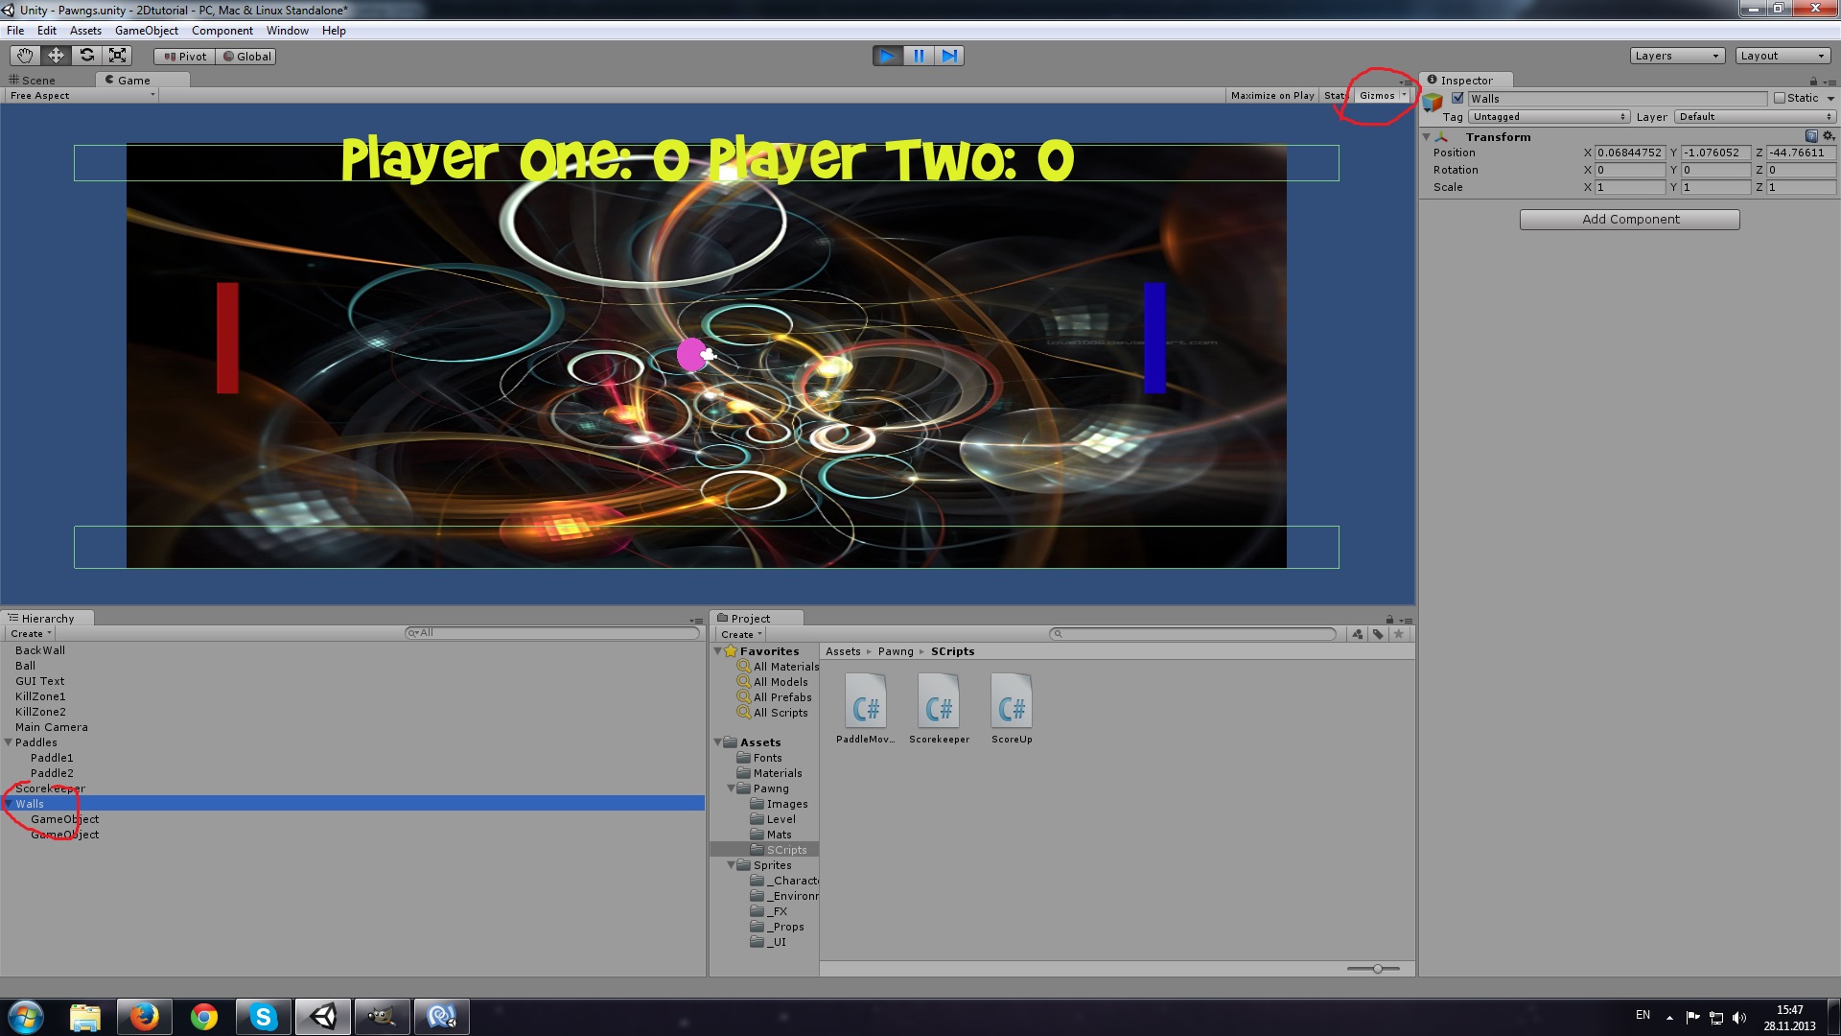Screen dimensions: 1841x1036
Task: Open the Static options arrow
Action: 1830,99
